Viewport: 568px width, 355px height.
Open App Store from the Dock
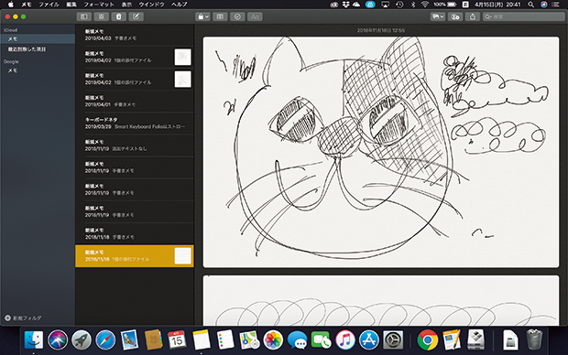(x=369, y=340)
